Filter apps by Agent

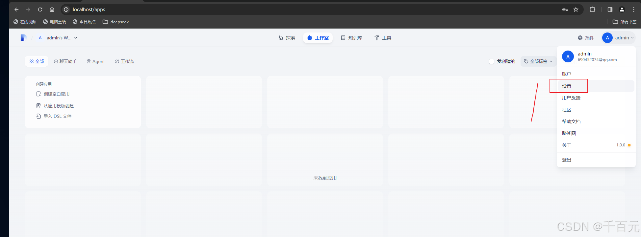coord(96,61)
